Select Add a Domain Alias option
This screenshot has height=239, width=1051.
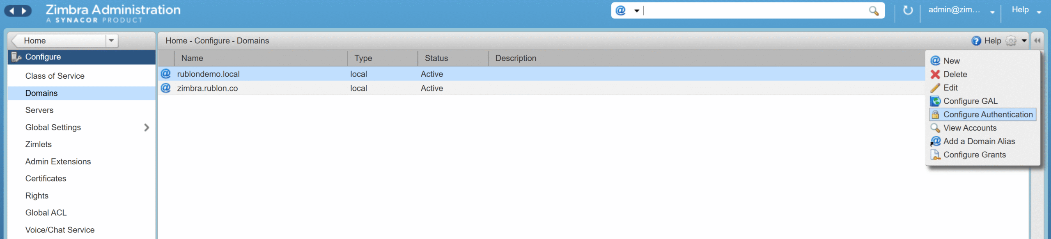click(979, 141)
